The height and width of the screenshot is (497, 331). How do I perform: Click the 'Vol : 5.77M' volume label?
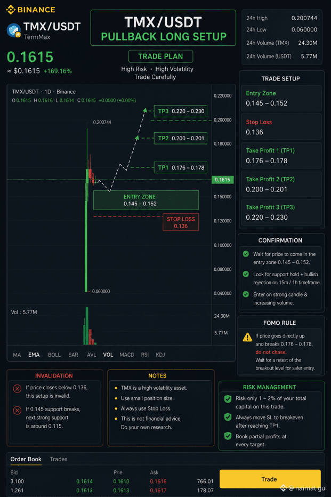(x=24, y=312)
